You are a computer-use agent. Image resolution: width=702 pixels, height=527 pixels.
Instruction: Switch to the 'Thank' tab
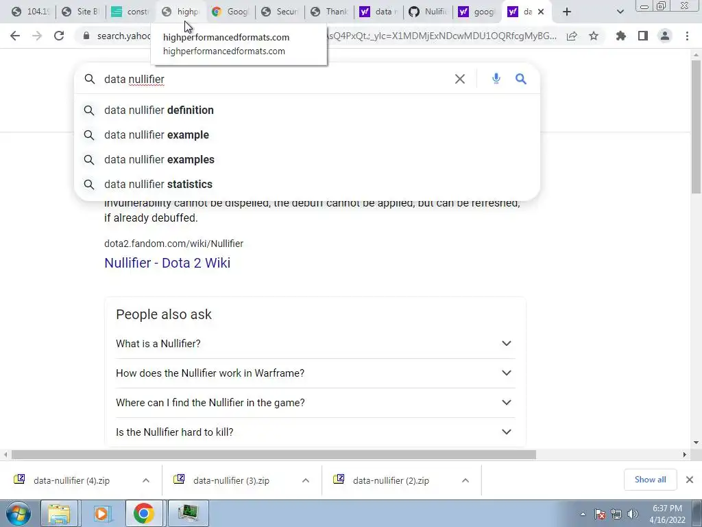tap(330, 12)
